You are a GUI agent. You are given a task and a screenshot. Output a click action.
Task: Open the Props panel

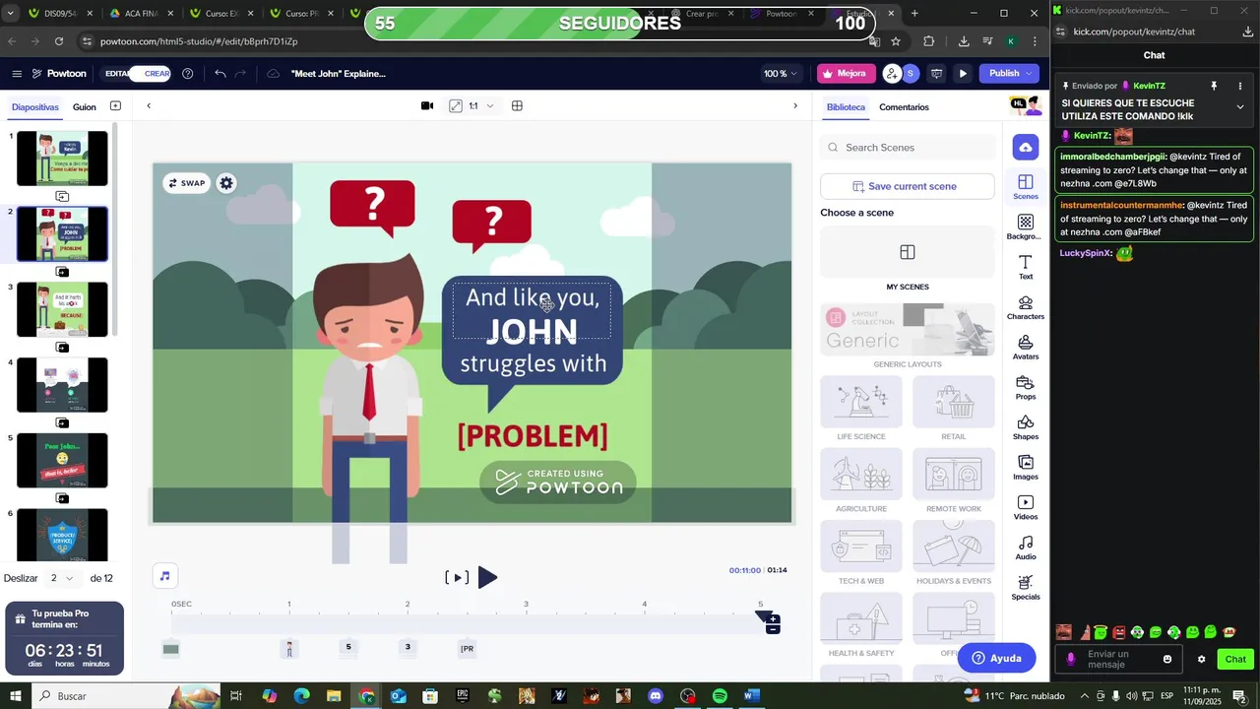point(1025,388)
